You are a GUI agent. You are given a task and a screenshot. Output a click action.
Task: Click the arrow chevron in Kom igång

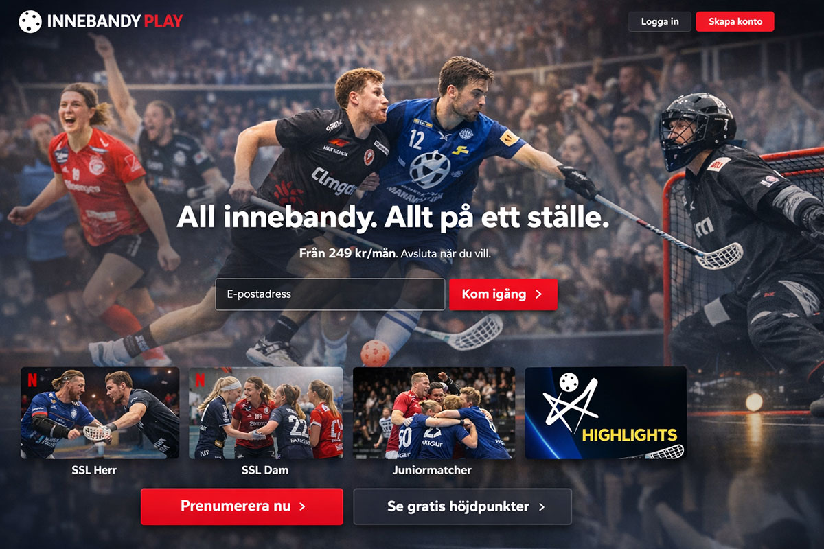pos(538,294)
